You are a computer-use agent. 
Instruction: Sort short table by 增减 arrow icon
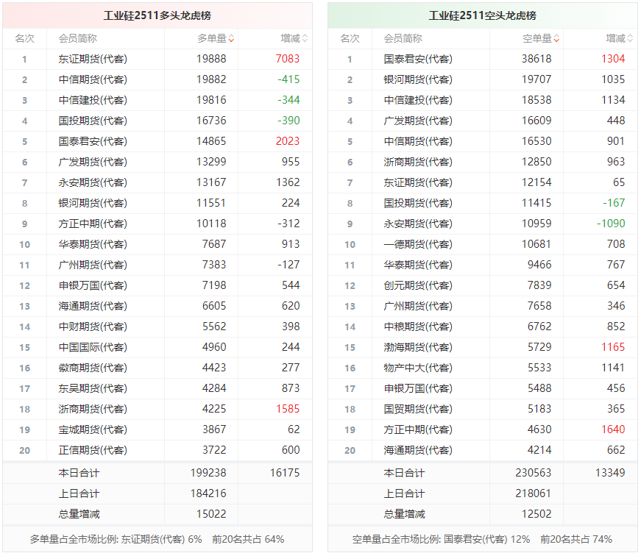[630, 39]
